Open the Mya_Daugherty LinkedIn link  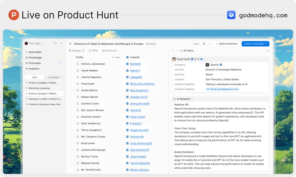click(x=139, y=90)
